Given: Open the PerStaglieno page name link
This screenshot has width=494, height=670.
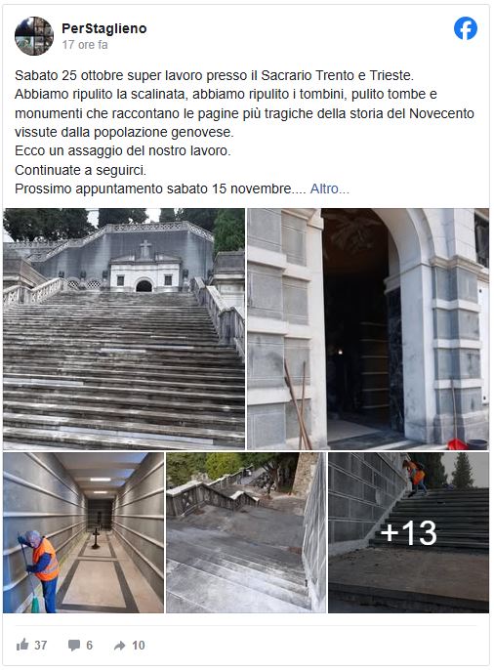Looking at the screenshot, I should tap(103, 28).
